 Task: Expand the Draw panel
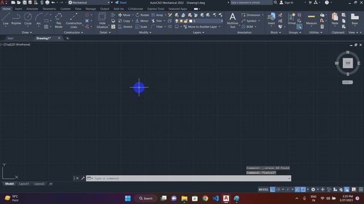tap(27, 33)
